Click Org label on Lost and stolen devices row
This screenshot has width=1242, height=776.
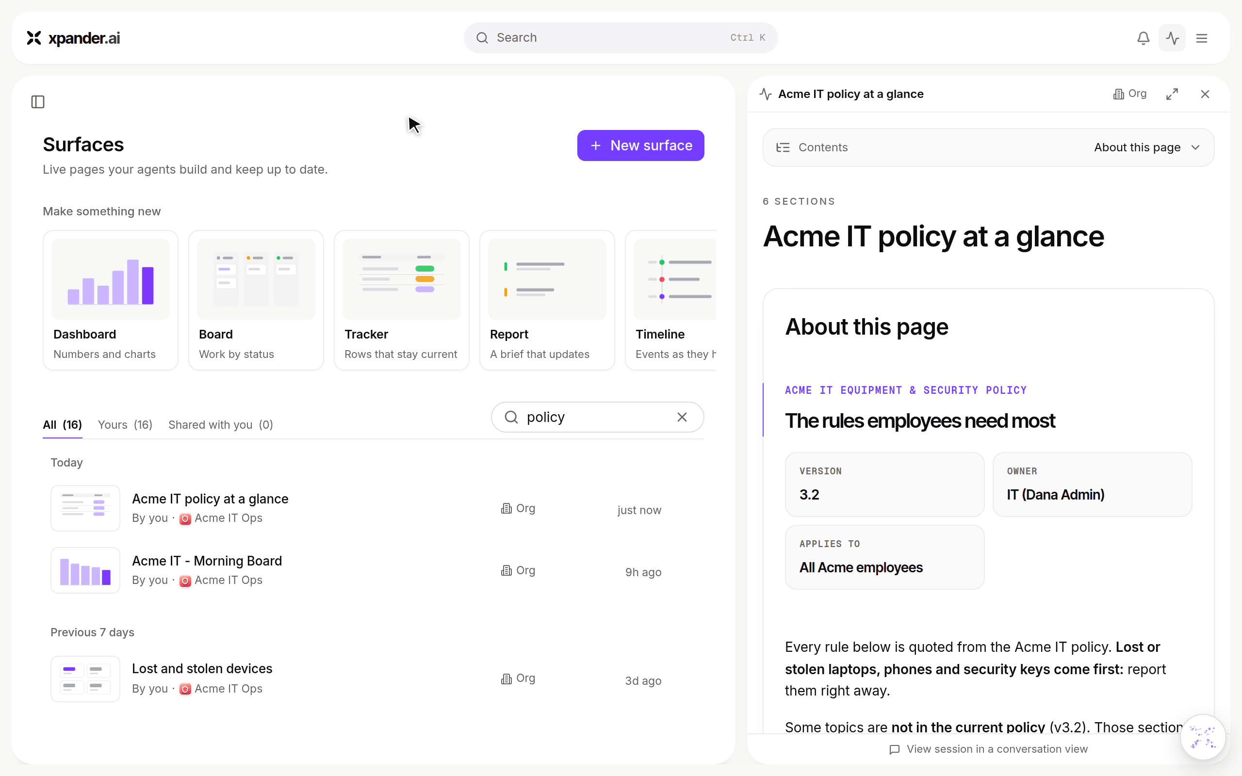(x=518, y=679)
